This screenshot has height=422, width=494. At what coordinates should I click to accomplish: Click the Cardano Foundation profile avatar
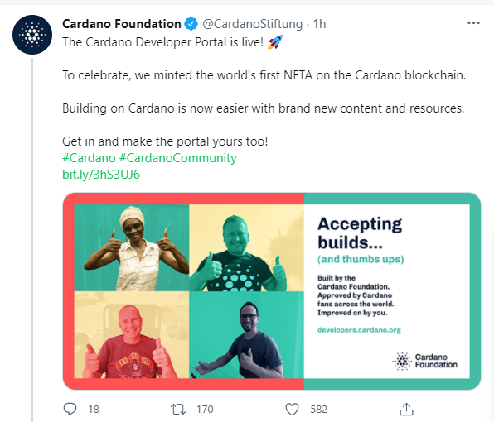pyautogui.click(x=32, y=35)
